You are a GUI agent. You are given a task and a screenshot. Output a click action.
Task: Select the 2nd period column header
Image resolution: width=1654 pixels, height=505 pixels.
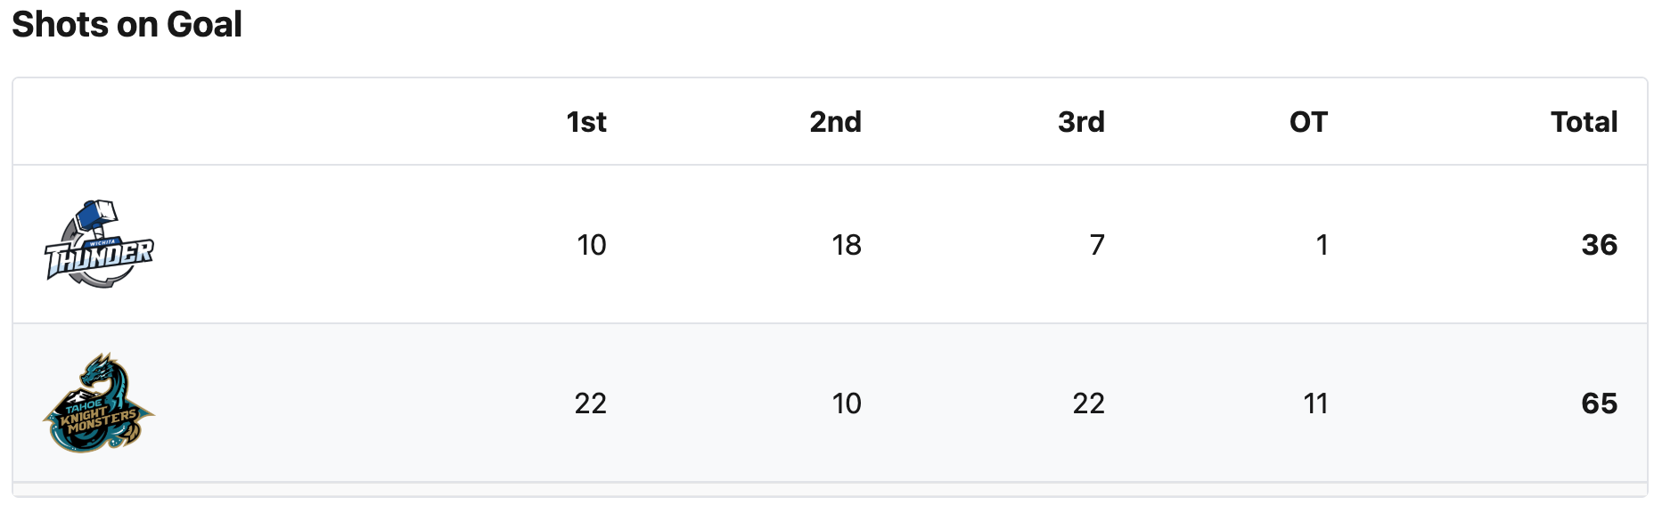click(x=835, y=122)
